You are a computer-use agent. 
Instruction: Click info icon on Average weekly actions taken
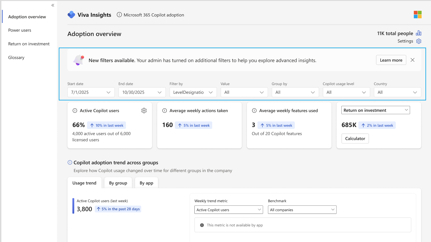coord(164,111)
